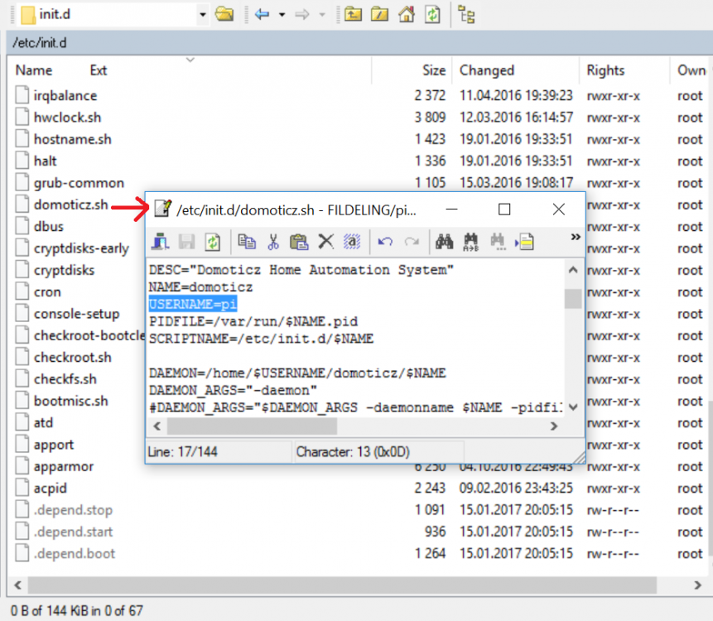713x621 pixels.
Task: Go to the home directory icon
Action: coord(406,14)
